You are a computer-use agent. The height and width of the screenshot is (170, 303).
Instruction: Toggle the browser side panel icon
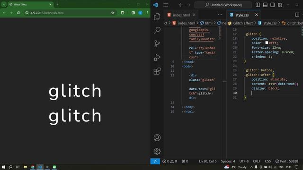[x=133, y=13]
